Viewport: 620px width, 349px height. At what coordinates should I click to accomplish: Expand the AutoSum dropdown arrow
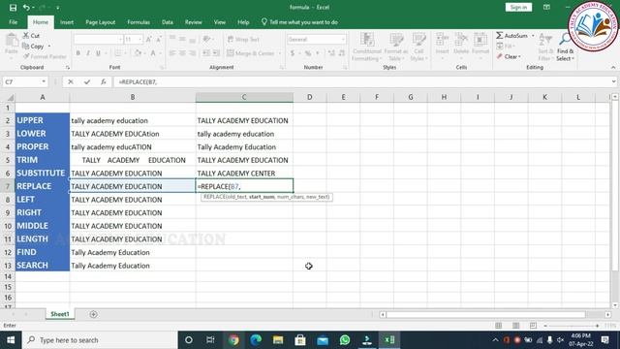point(533,36)
